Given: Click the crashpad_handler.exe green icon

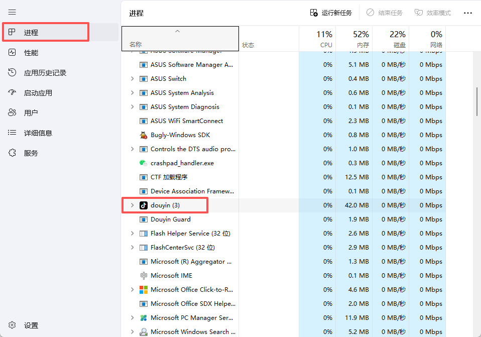Looking at the screenshot, I should tap(144, 163).
